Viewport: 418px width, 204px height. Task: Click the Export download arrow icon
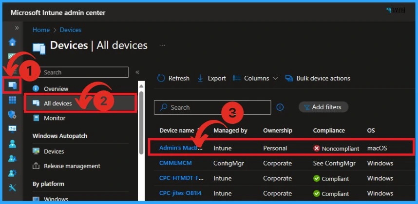coord(200,78)
